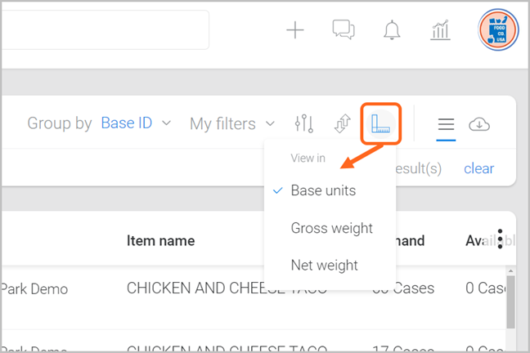Click the Food Co USA profile avatar

(x=498, y=31)
